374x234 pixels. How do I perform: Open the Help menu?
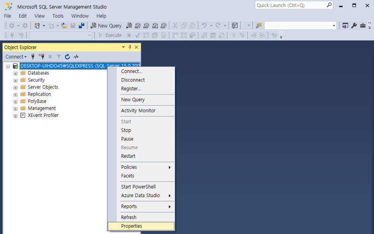pyautogui.click(x=101, y=16)
